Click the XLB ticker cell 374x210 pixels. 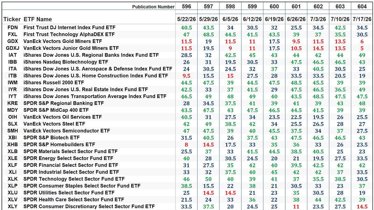12,151
